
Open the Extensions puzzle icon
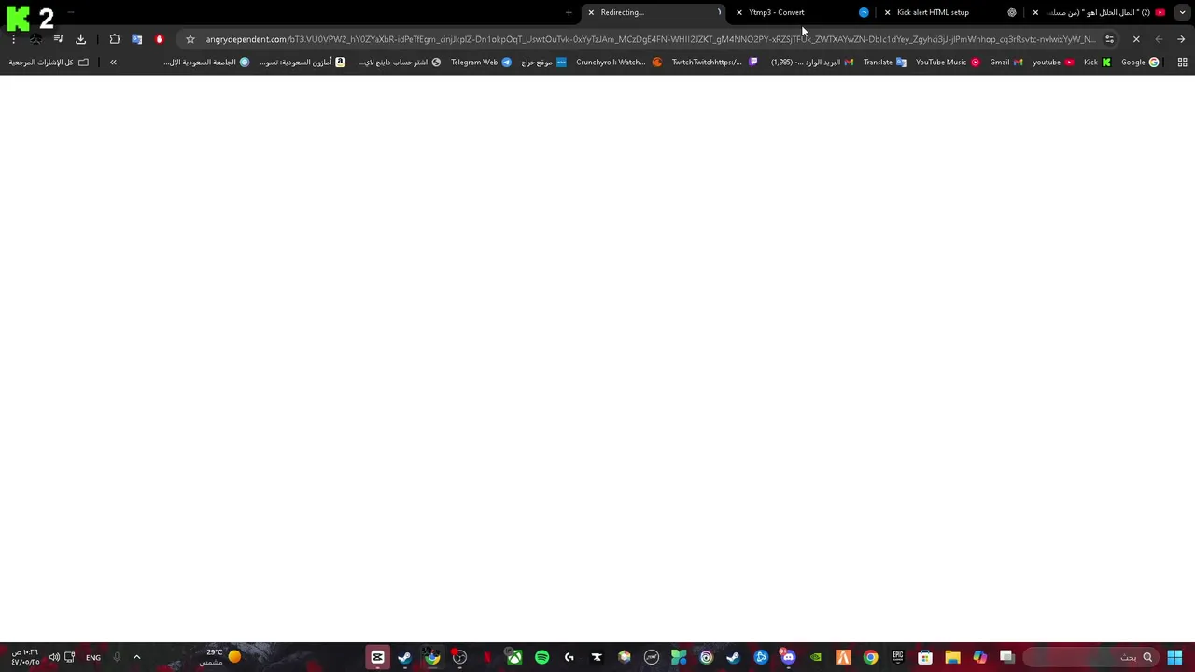(x=115, y=39)
